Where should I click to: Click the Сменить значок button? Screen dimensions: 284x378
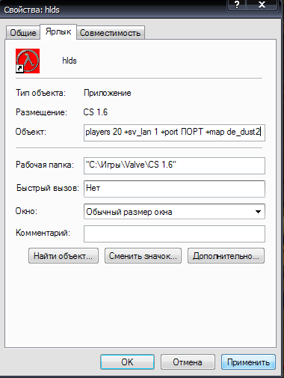coord(143,256)
